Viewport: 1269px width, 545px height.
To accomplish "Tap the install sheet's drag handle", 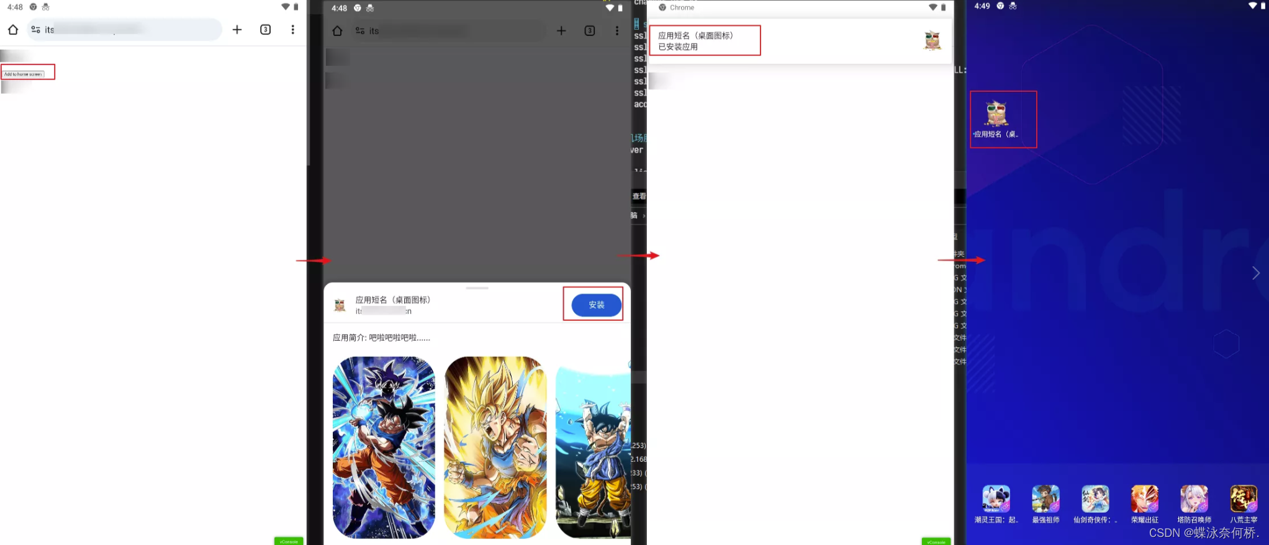I will point(477,288).
